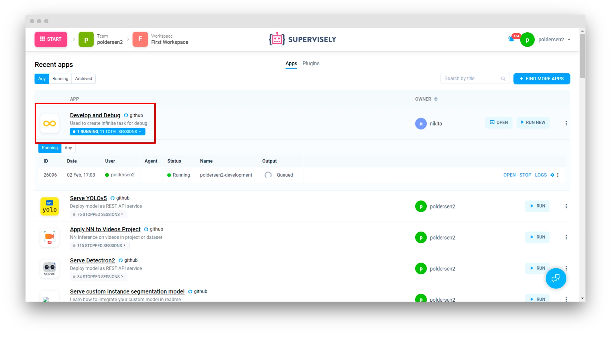Open the poldersen2 team avatar

[86, 39]
